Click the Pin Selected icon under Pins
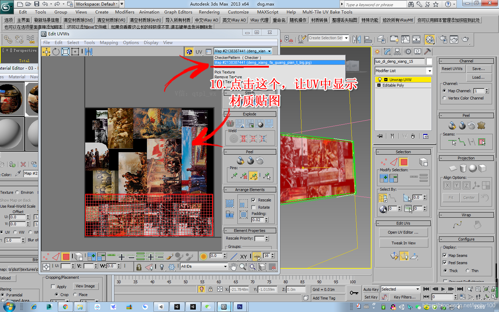499x312 pixels. click(x=234, y=176)
